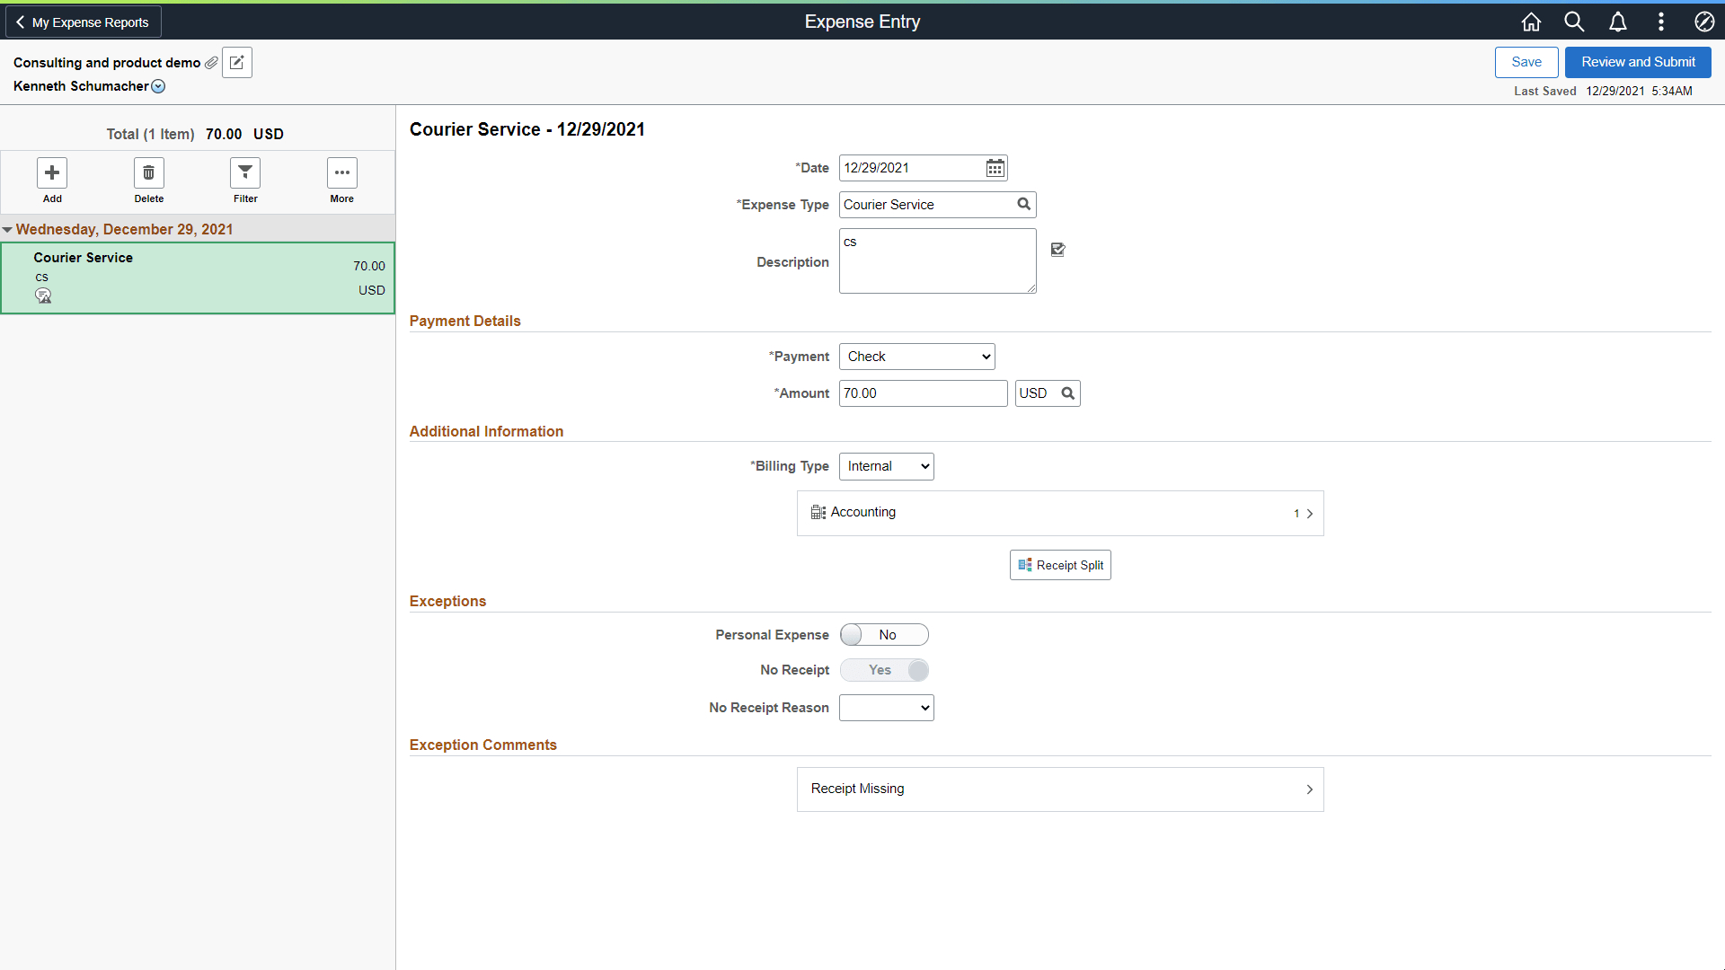Change the Billing Type from Internal
Image resolution: width=1725 pixels, height=970 pixels.
(x=886, y=466)
